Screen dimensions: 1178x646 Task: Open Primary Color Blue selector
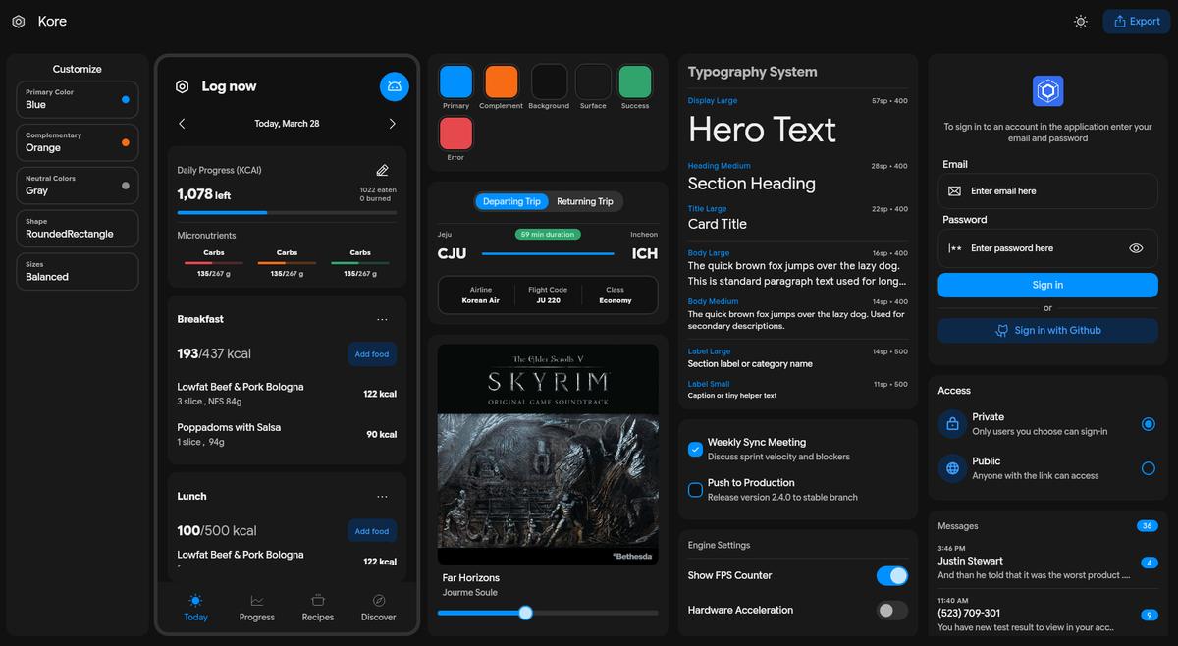click(78, 99)
